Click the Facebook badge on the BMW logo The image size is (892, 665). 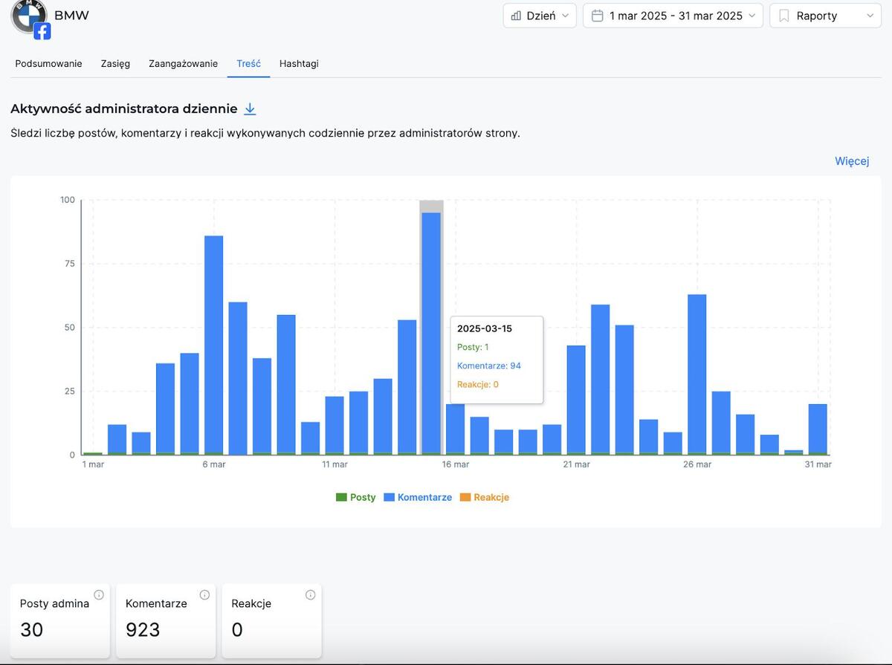42,30
